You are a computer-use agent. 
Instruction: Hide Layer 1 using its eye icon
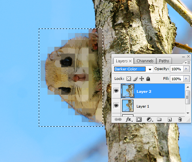click(x=116, y=106)
